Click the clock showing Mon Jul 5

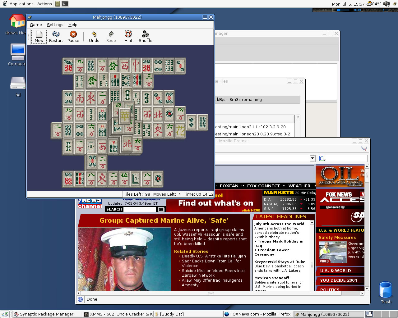[348, 4]
